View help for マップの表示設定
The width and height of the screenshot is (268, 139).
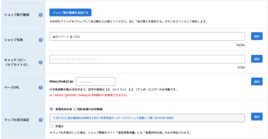click(41, 120)
